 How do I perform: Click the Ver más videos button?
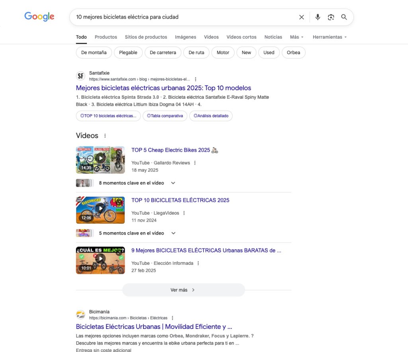click(x=183, y=290)
